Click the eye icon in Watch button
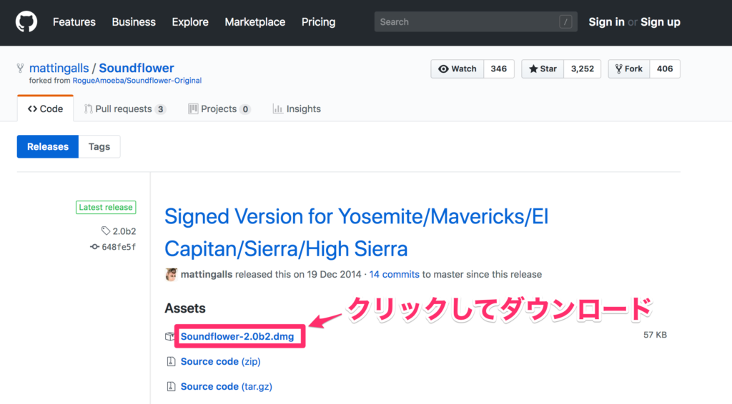The width and height of the screenshot is (732, 404). 443,69
